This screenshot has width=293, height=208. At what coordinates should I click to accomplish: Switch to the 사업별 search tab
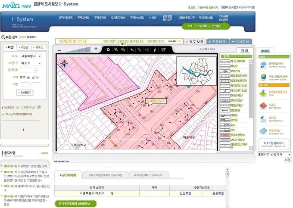[x=24, y=47]
